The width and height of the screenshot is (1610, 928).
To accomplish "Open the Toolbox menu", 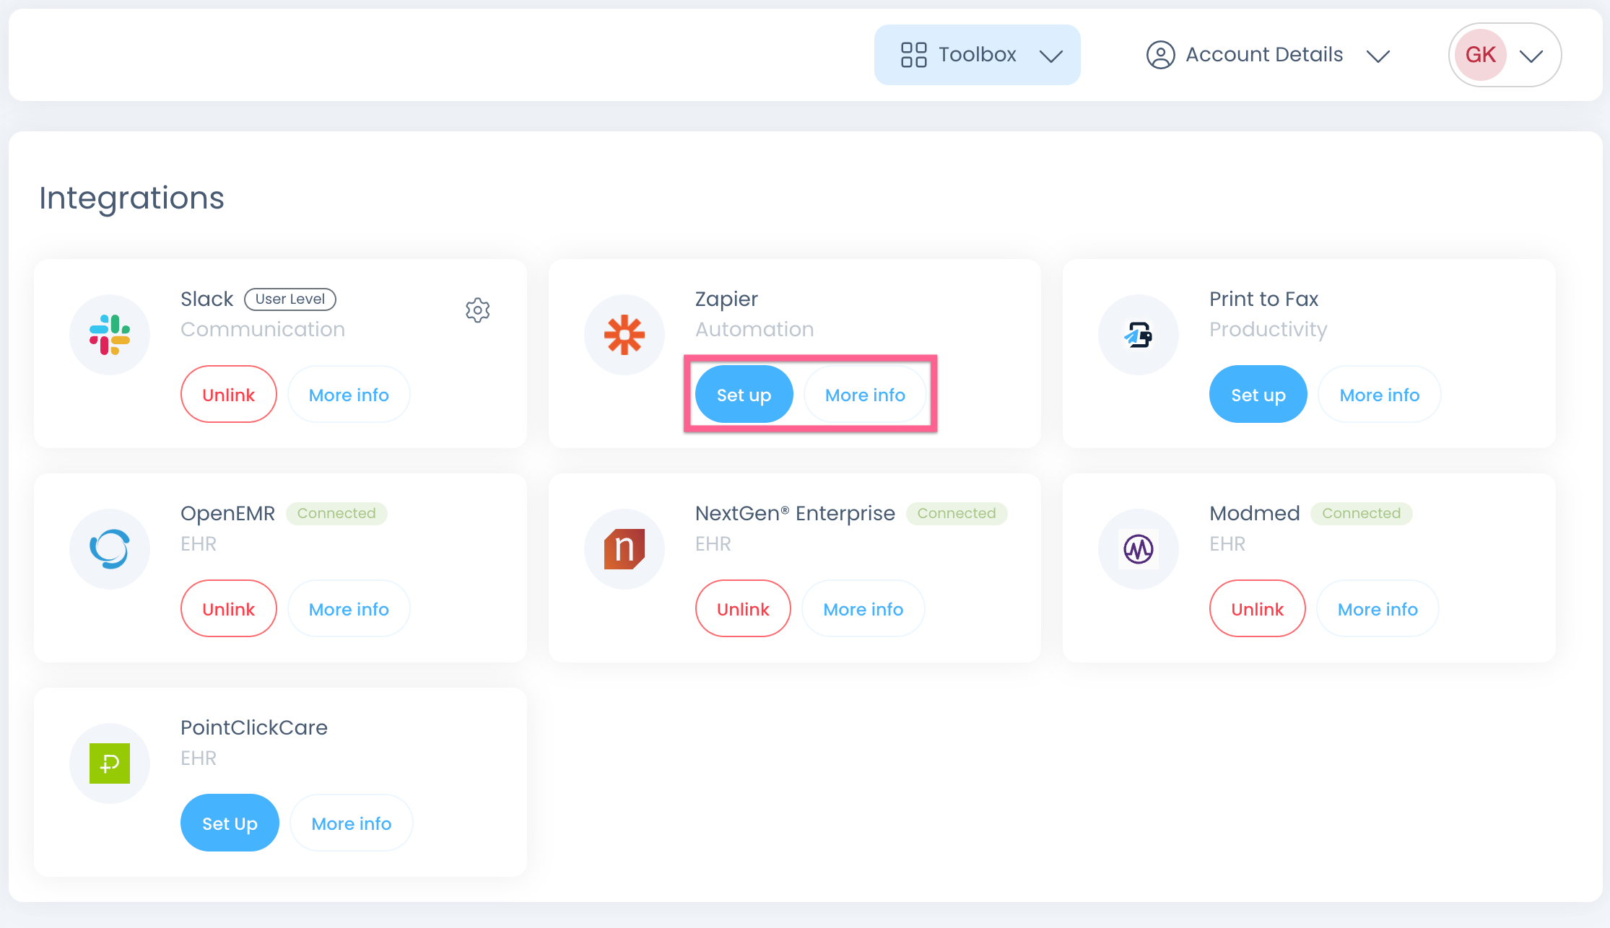I will pos(976,54).
